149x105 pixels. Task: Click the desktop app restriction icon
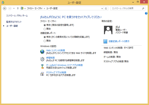tap(42, 74)
